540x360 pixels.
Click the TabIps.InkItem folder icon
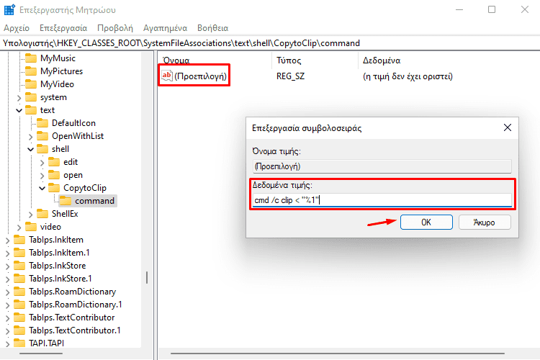[19, 240]
